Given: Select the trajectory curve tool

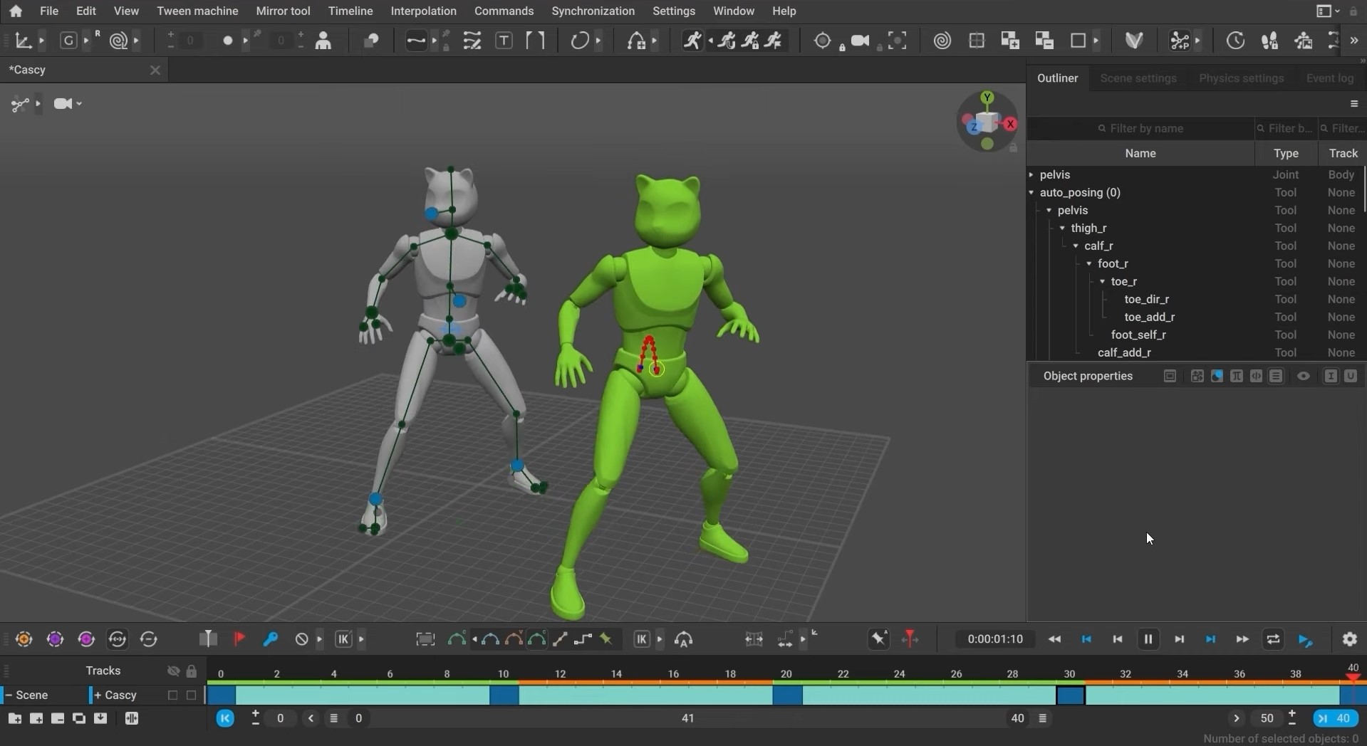Looking at the screenshot, I should [x=415, y=41].
